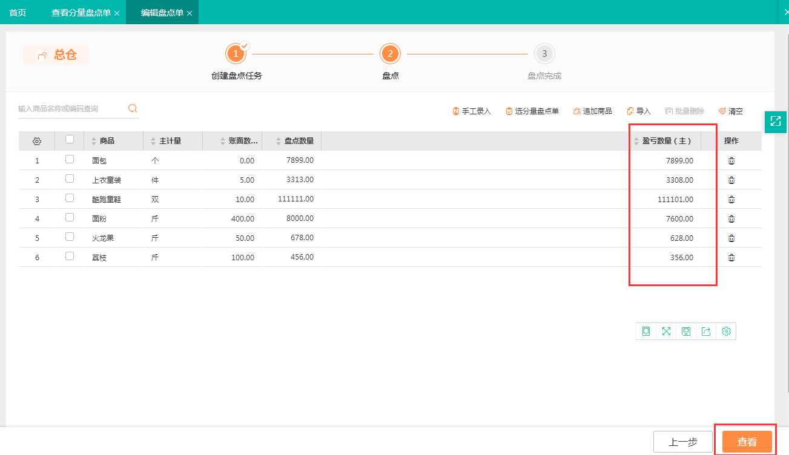
Task: Sort by 盘点数量 column
Action: click(299, 141)
